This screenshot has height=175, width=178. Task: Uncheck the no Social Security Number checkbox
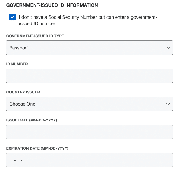[12, 17]
